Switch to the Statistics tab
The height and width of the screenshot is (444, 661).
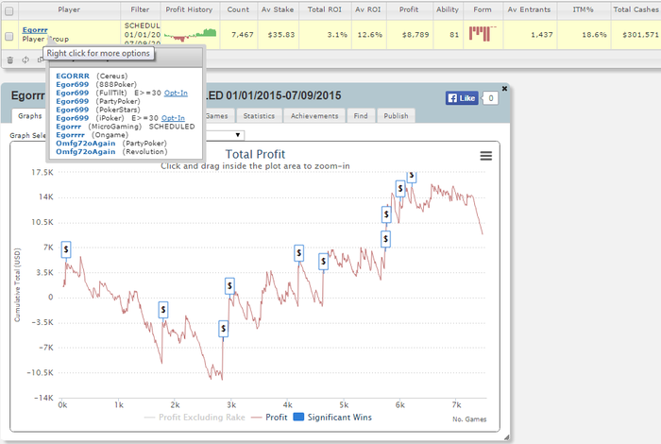coord(259,115)
